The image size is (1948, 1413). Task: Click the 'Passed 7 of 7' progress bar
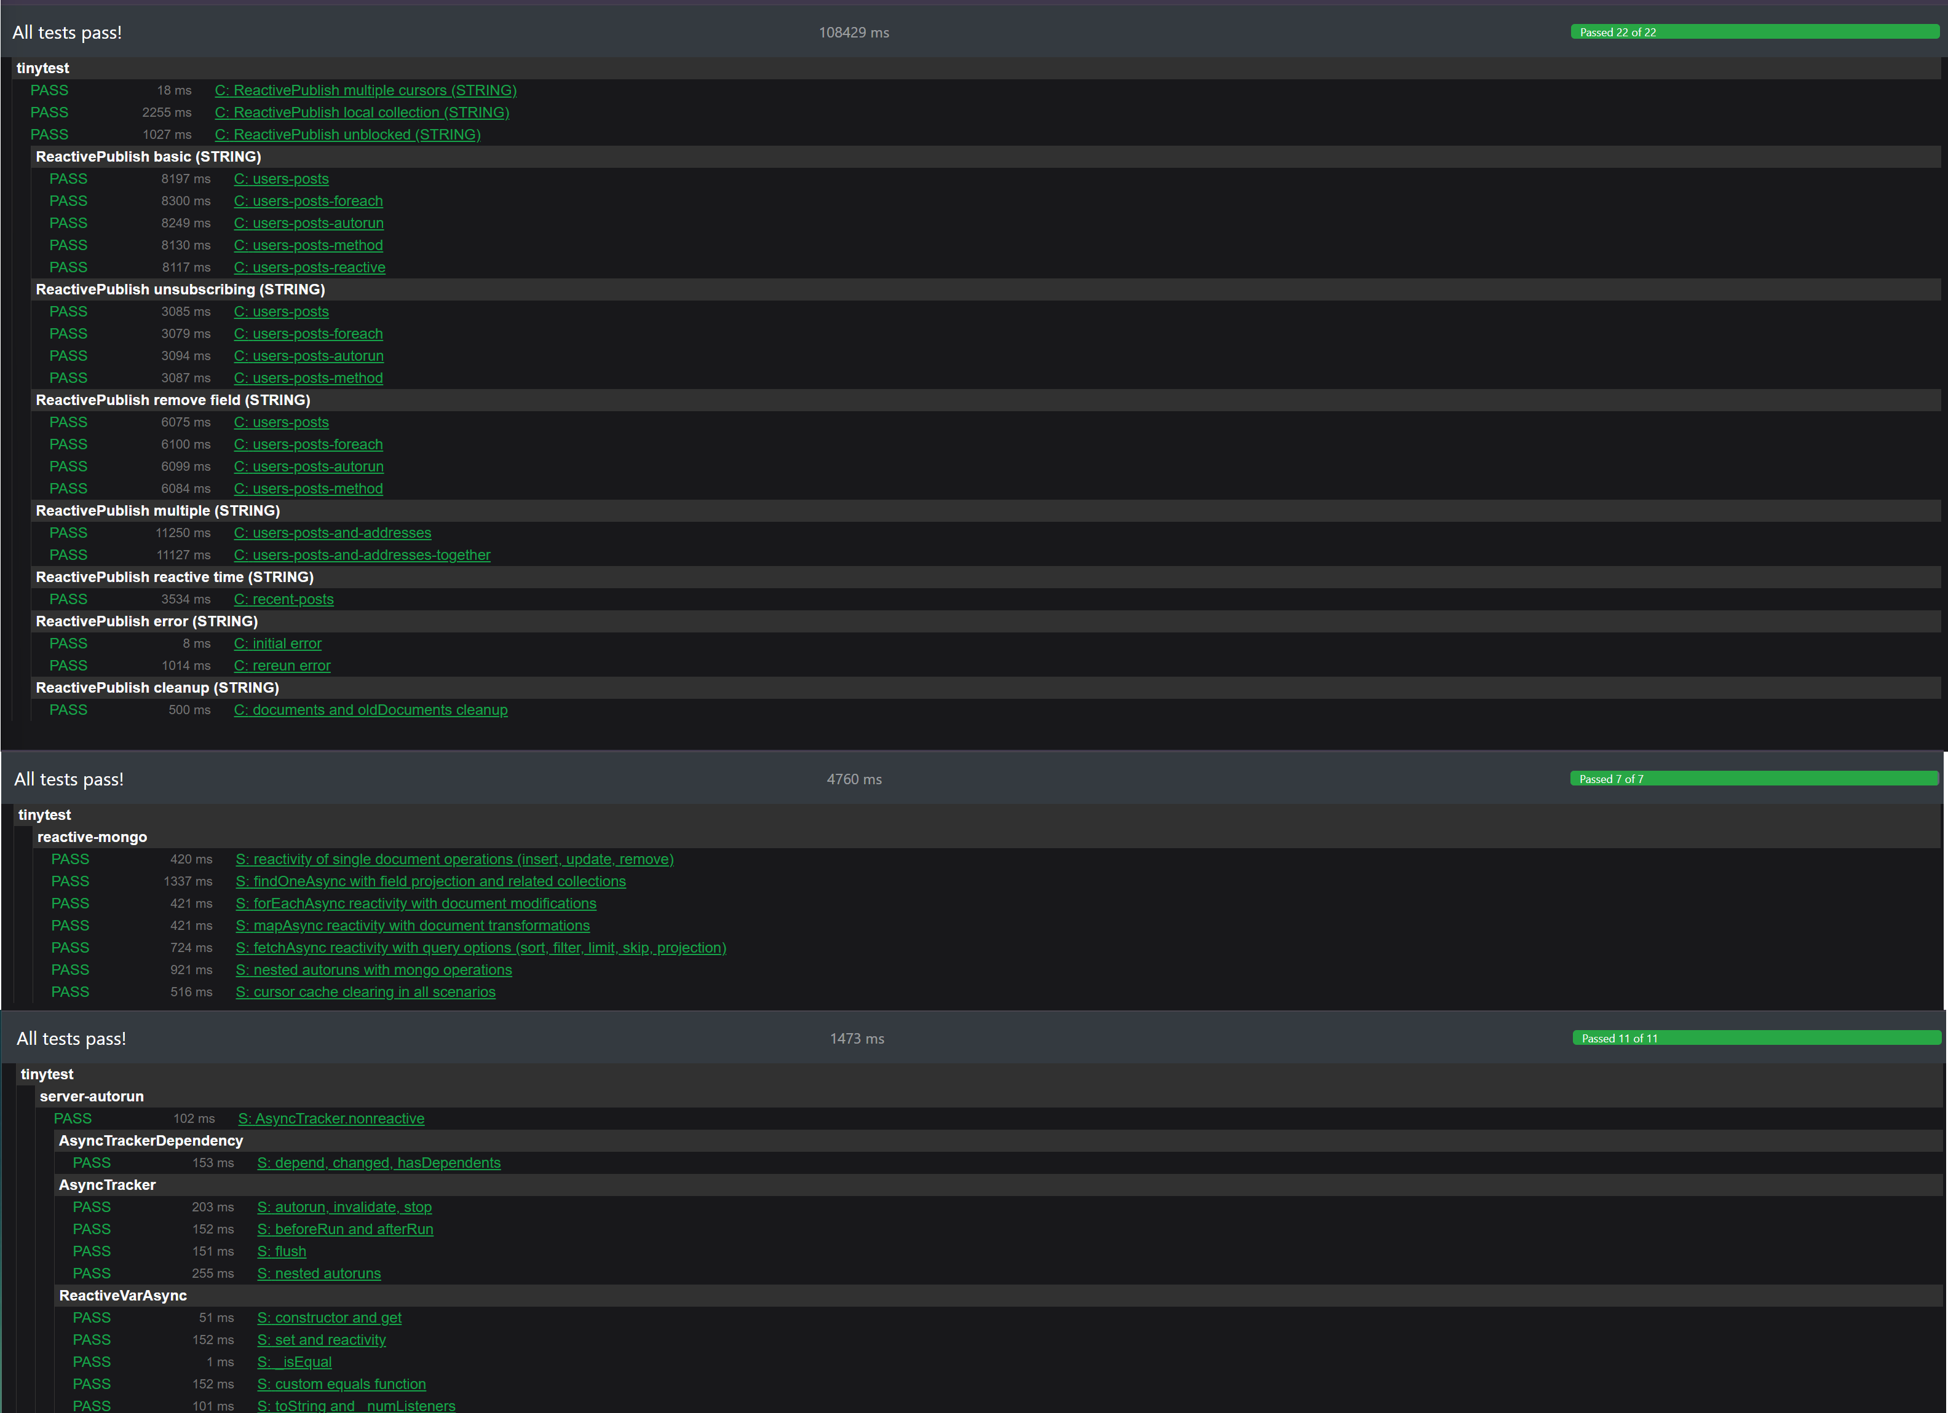pyautogui.click(x=1754, y=779)
